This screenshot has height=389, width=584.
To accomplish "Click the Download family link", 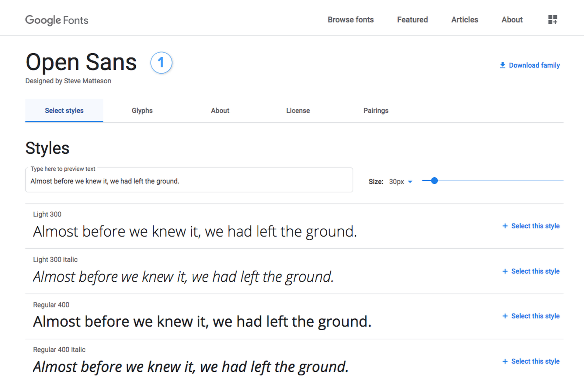I will pos(534,65).
